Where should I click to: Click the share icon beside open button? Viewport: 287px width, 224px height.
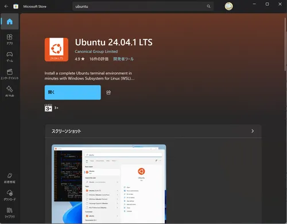click(x=108, y=92)
